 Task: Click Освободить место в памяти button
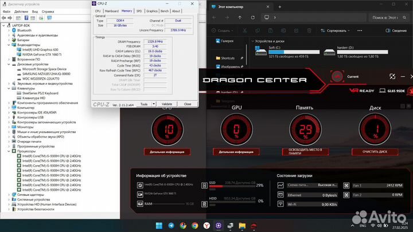305,151
